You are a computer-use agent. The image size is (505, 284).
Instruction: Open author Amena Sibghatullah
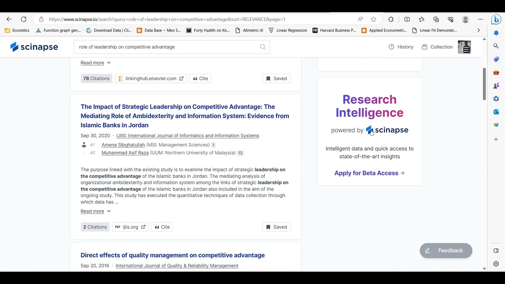(x=123, y=145)
